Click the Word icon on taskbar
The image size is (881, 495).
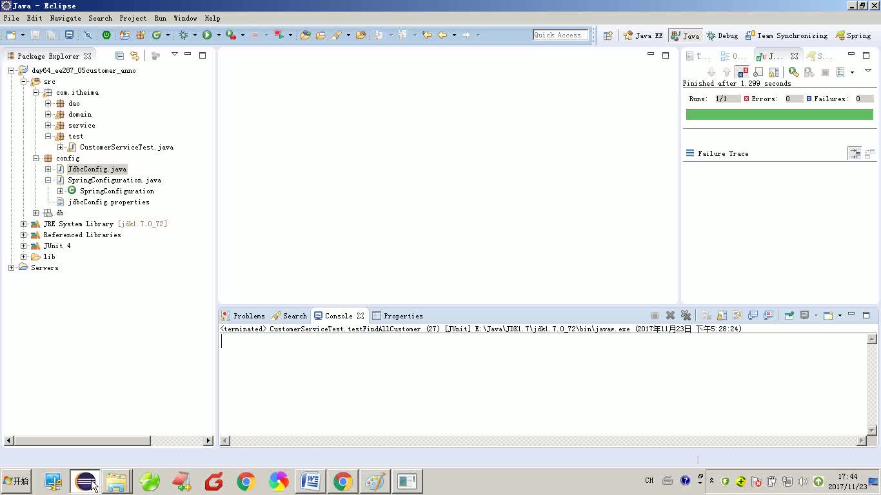tap(310, 481)
